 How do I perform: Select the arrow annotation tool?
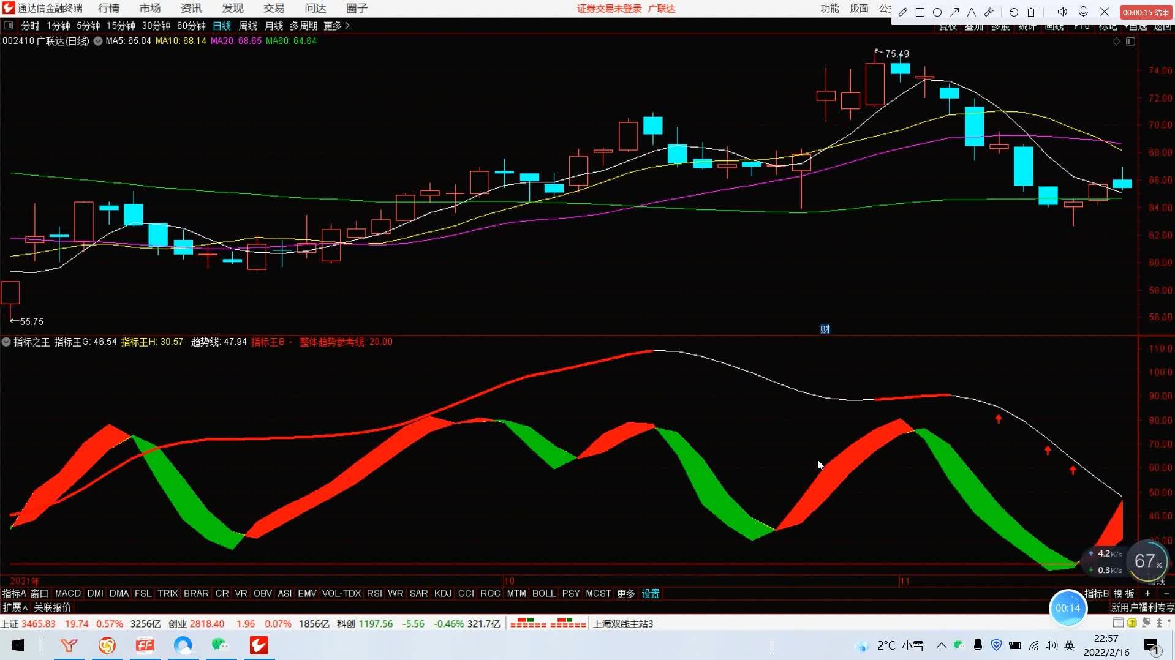coord(954,12)
